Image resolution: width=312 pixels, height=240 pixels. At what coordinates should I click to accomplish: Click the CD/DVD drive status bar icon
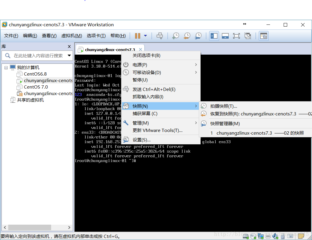pos(253,236)
